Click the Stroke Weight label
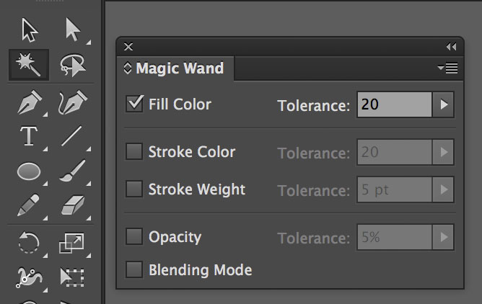482x304 pixels. pyautogui.click(x=197, y=189)
